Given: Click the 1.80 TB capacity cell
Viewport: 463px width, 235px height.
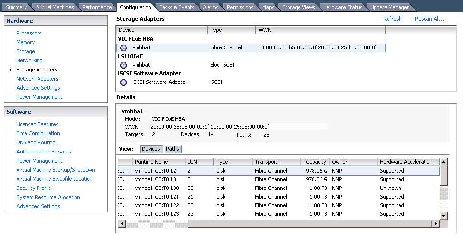Looking at the screenshot, I should (318, 188).
